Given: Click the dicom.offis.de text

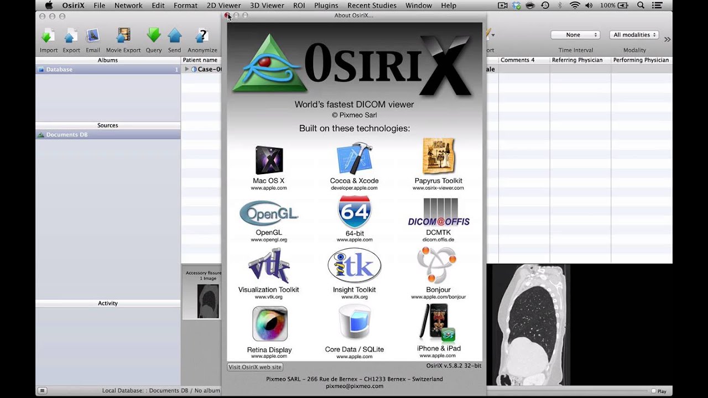Looking at the screenshot, I should point(438,240).
